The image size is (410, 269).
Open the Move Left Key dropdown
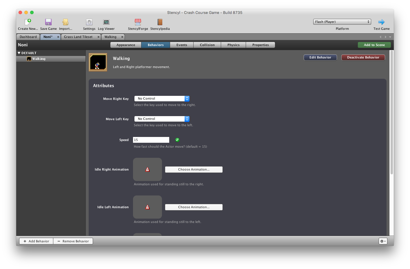pos(162,119)
